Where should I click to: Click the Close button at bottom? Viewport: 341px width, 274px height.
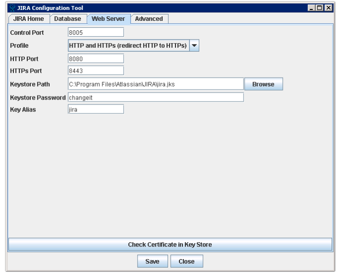tap(186, 261)
